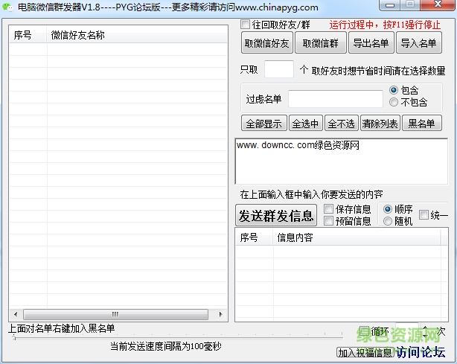This screenshot has height=364, width=457.
Task: Choose the 随机 random order radio
Action: click(x=388, y=221)
